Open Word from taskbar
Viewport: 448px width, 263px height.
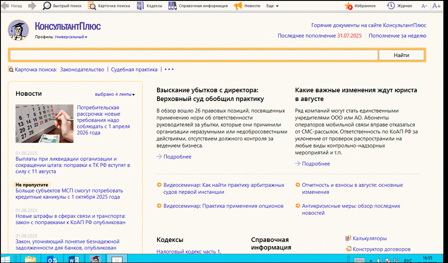(73, 259)
